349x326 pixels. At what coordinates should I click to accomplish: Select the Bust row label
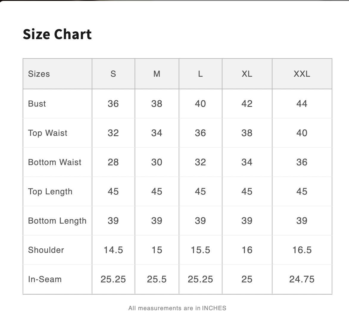[x=37, y=104]
